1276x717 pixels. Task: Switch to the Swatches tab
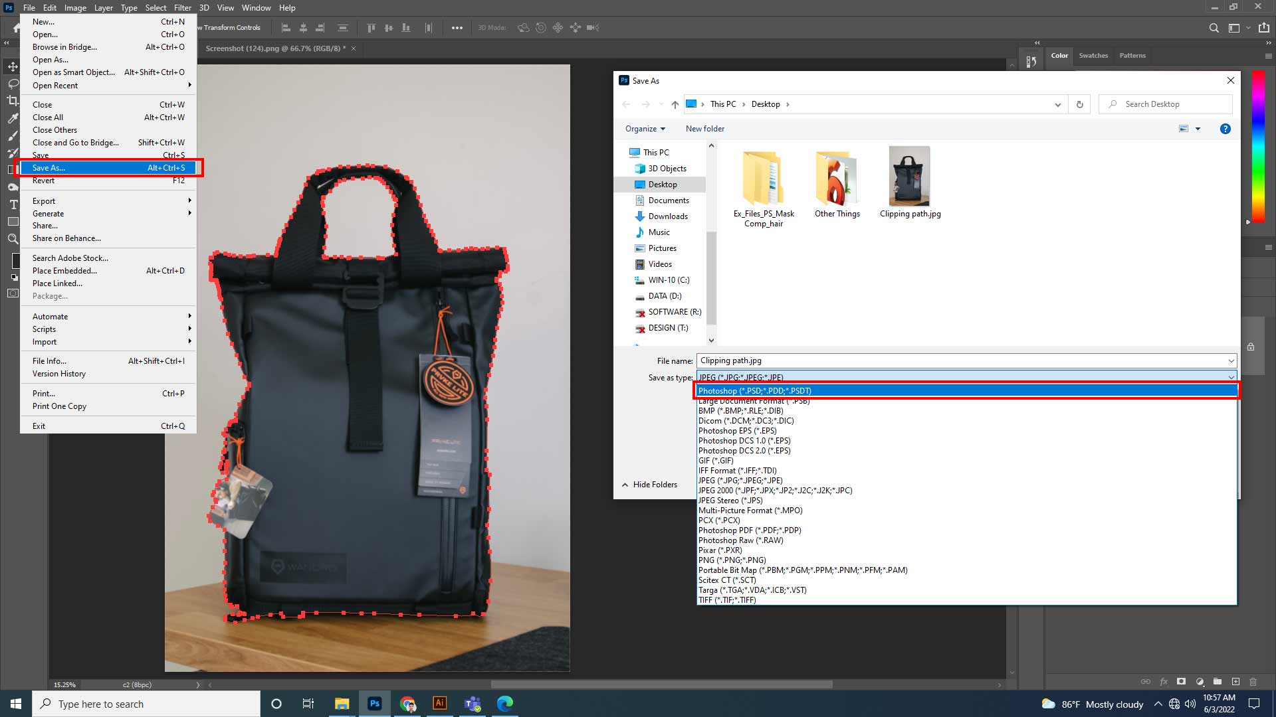click(1093, 56)
